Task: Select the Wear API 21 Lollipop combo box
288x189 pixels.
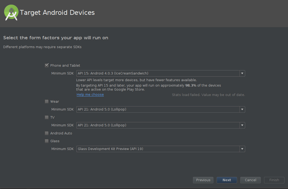Action: click(x=161, y=109)
